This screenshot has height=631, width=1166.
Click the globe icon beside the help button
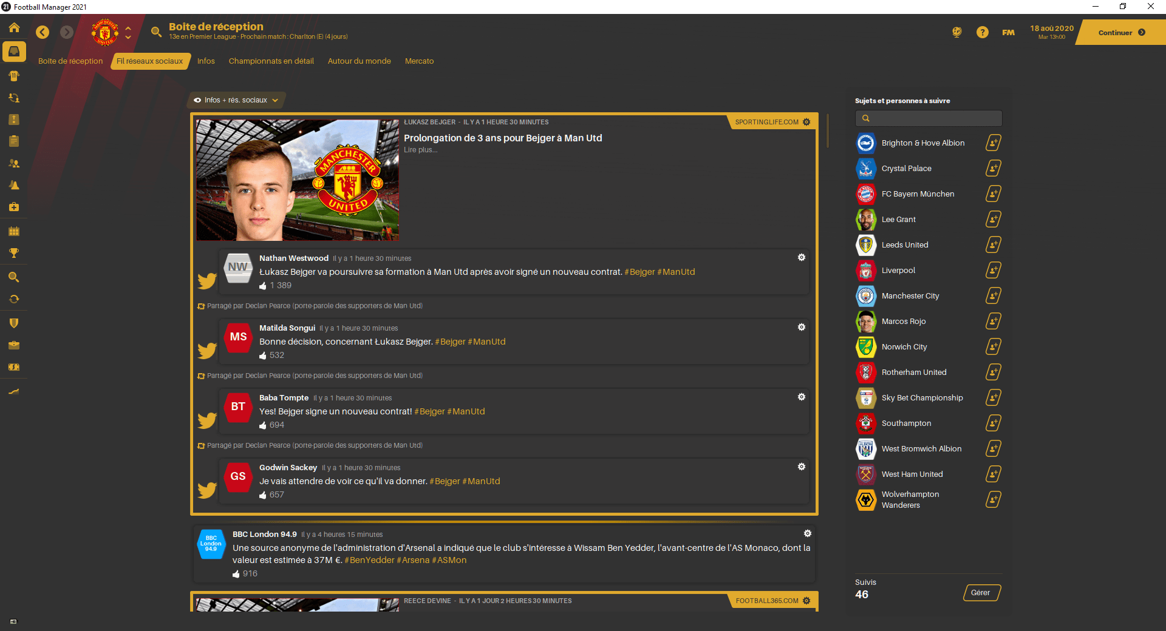click(956, 32)
